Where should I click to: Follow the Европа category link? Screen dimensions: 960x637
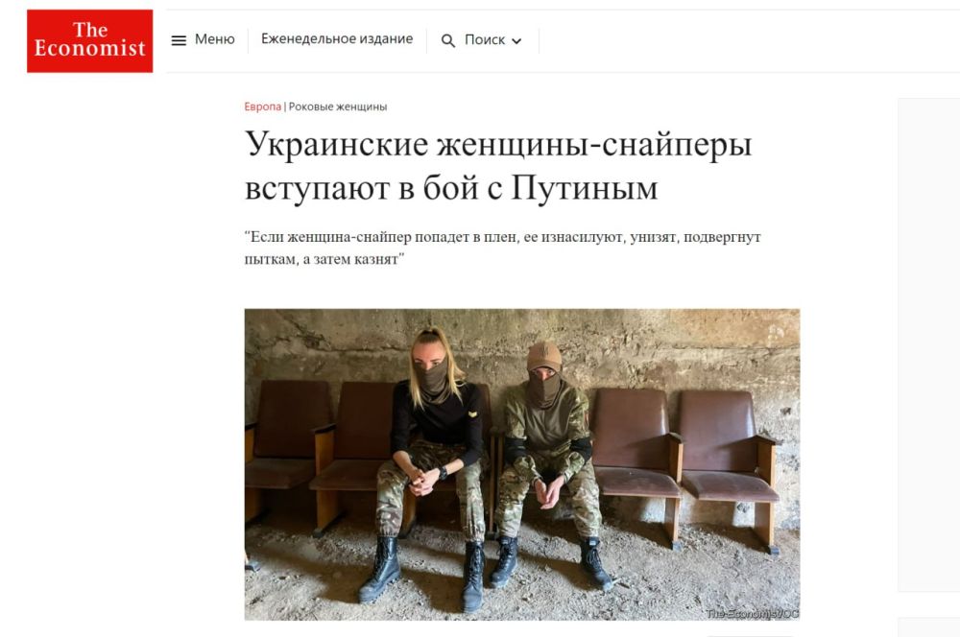(x=263, y=106)
